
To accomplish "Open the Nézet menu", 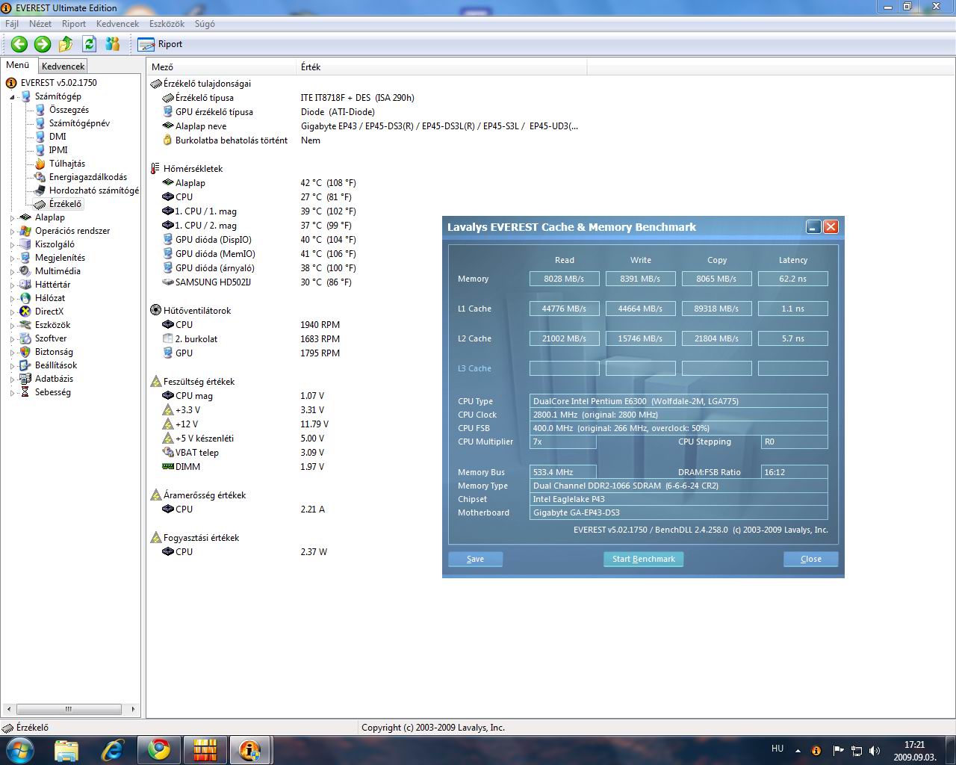I will 40,24.
